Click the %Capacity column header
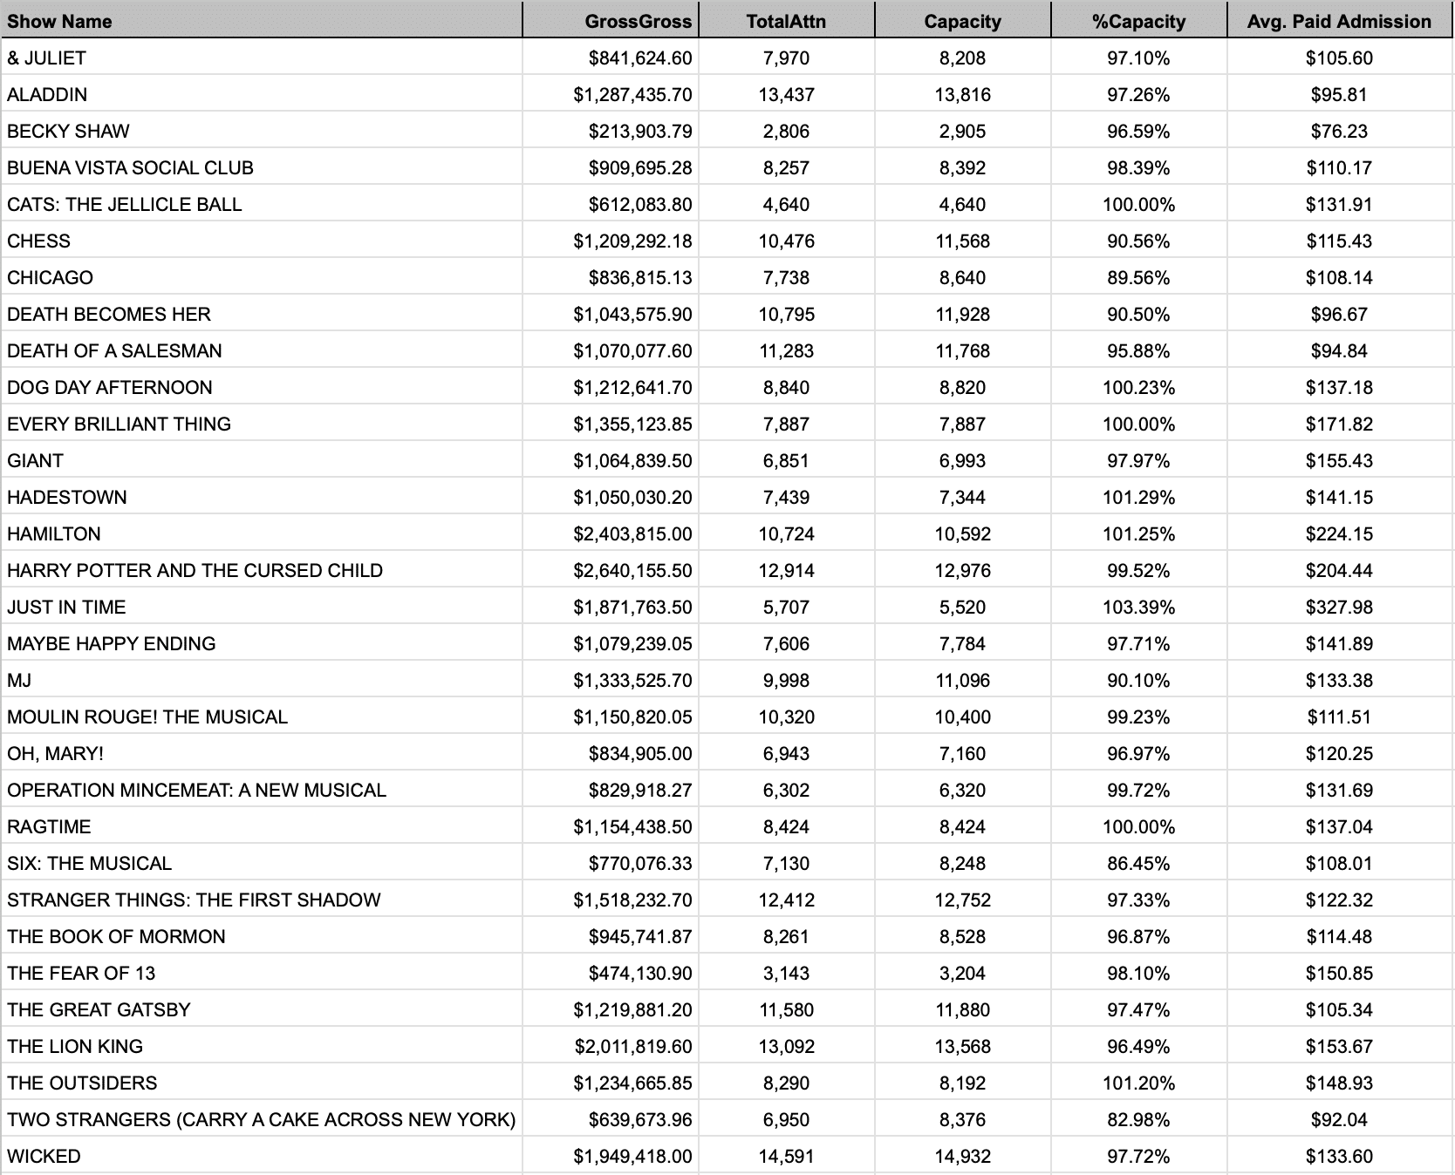This screenshot has height=1175, width=1455. (x=1138, y=22)
